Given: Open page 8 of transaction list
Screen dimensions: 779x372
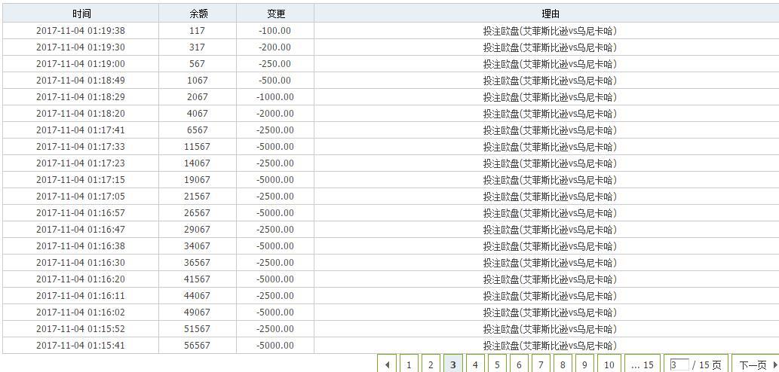Looking at the screenshot, I should click(563, 365).
